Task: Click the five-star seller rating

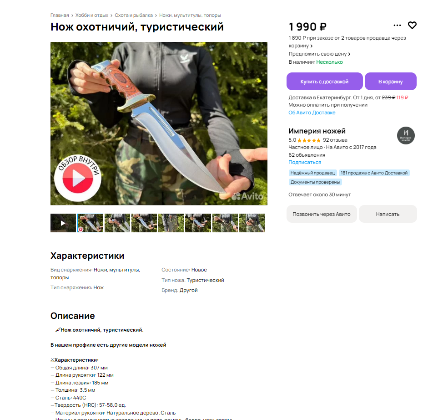Action: coord(309,140)
